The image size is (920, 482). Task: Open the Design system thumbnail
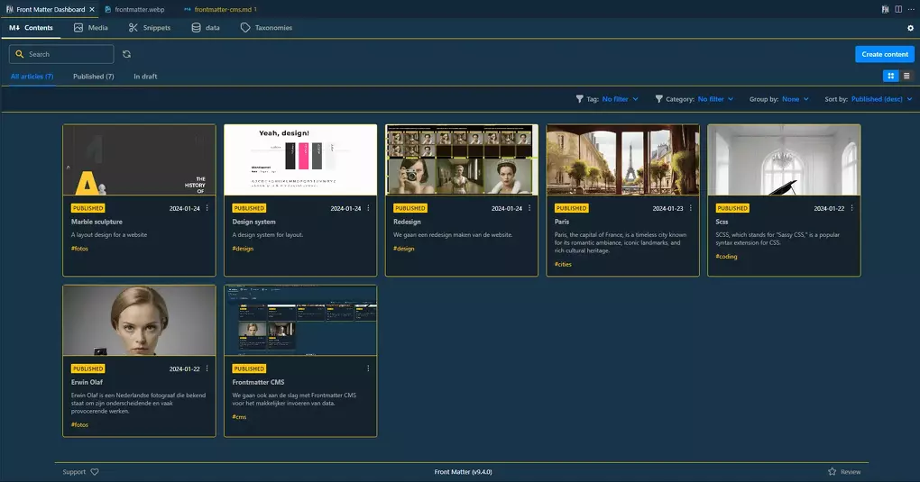point(300,159)
